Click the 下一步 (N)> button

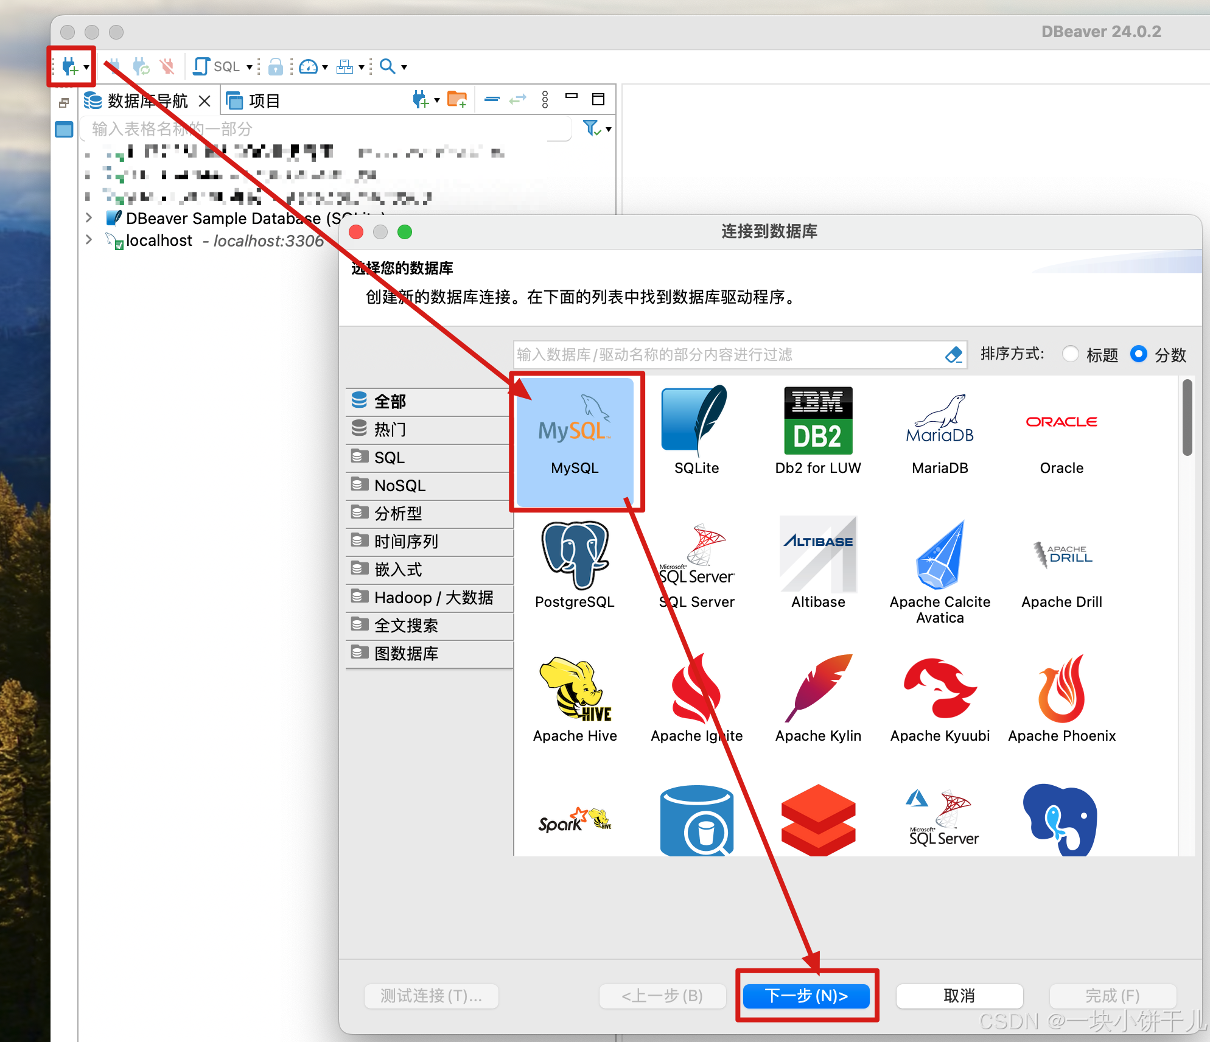point(806,996)
